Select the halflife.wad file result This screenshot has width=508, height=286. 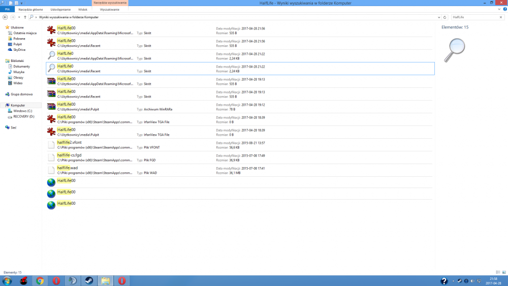tap(67, 168)
